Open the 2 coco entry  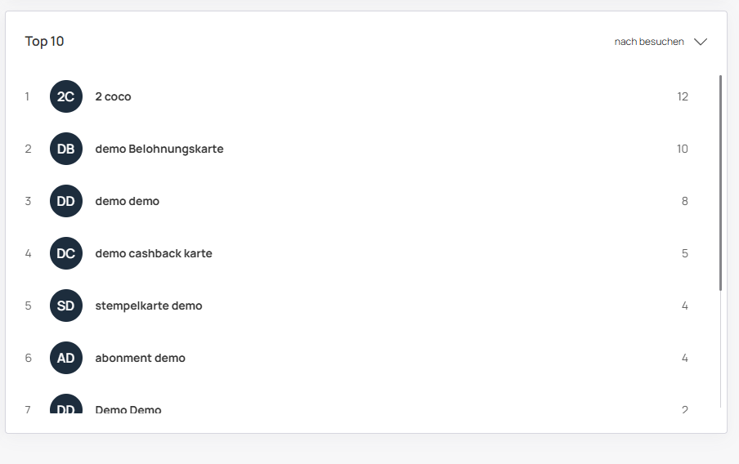tap(113, 96)
